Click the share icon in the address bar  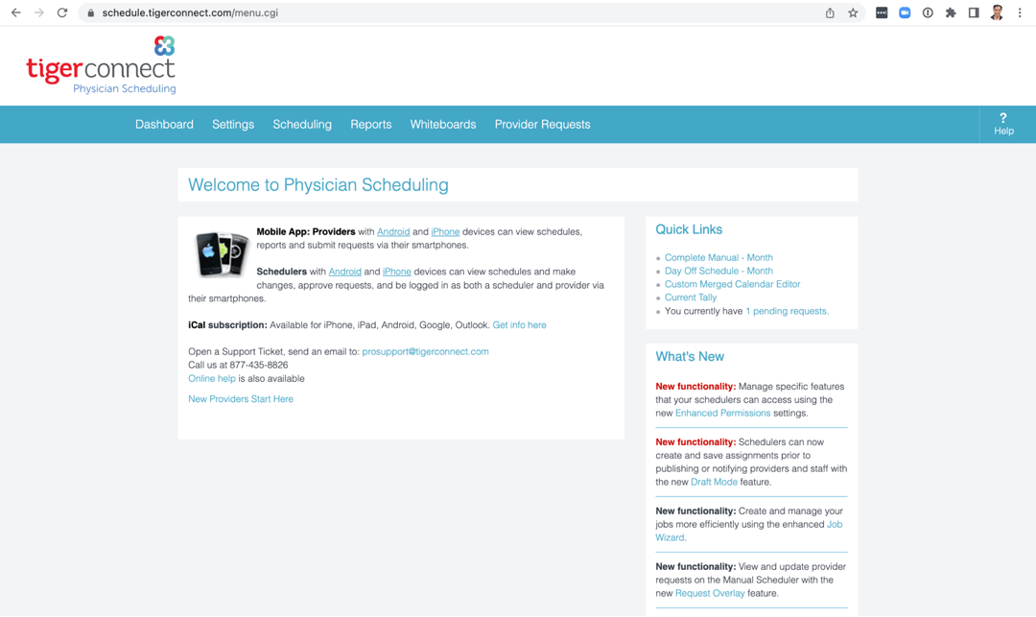[x=830, y=13]
